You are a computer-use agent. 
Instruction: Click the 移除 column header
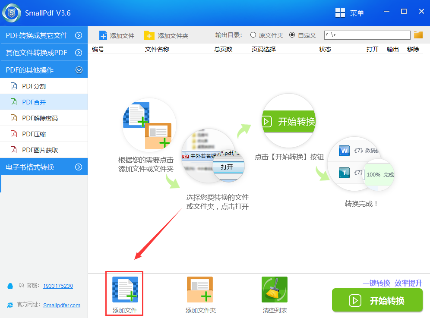[413, 49]
